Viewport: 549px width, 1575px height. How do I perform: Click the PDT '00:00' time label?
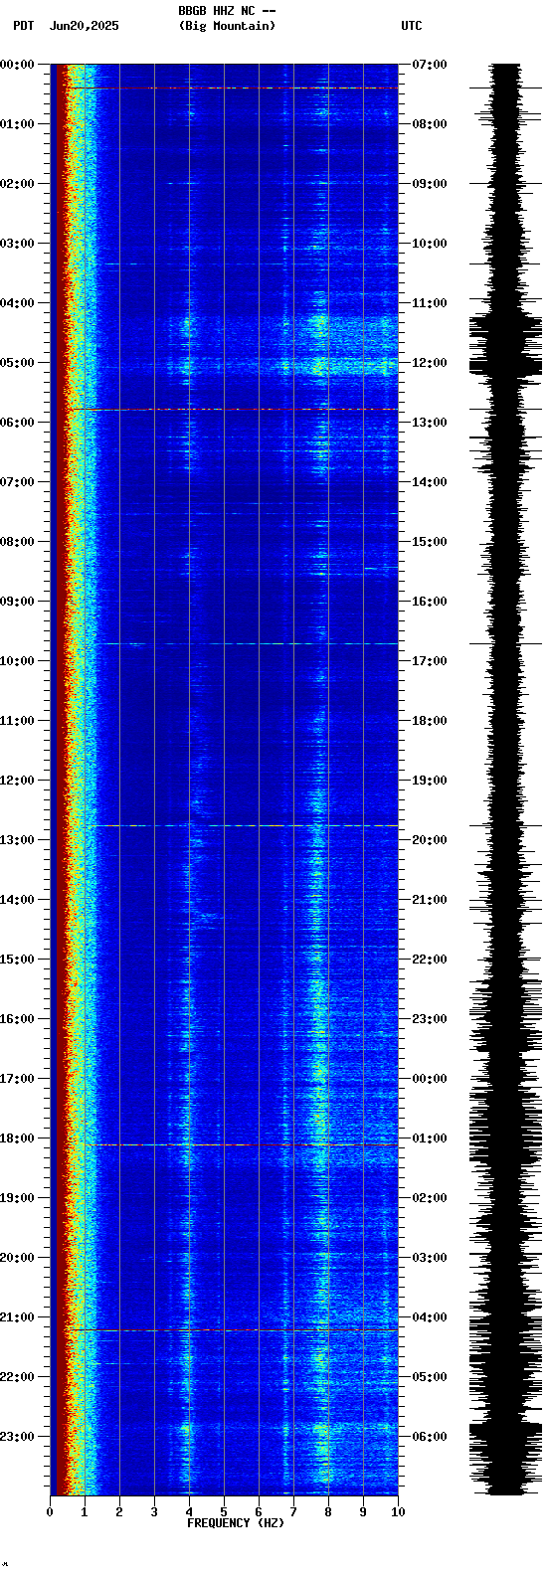tap(17, 65)
